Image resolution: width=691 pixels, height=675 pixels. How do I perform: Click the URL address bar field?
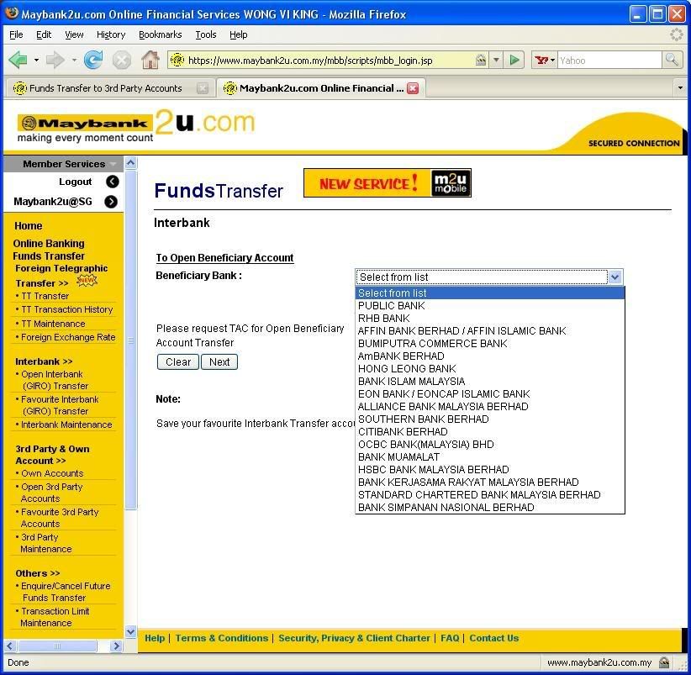[x=330, y=61]
